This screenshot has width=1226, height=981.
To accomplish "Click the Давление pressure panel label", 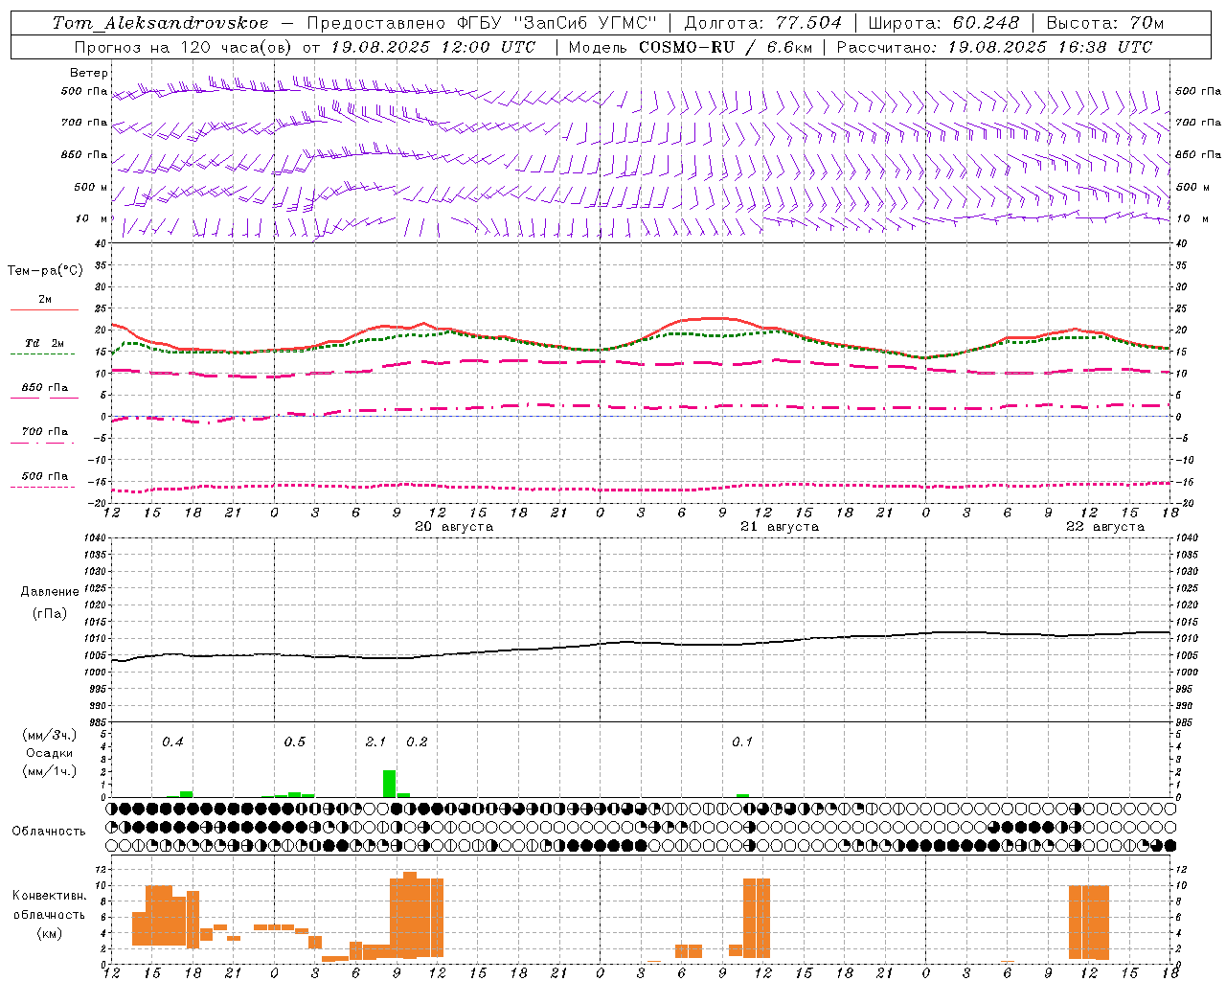I will tap(50, 592).
